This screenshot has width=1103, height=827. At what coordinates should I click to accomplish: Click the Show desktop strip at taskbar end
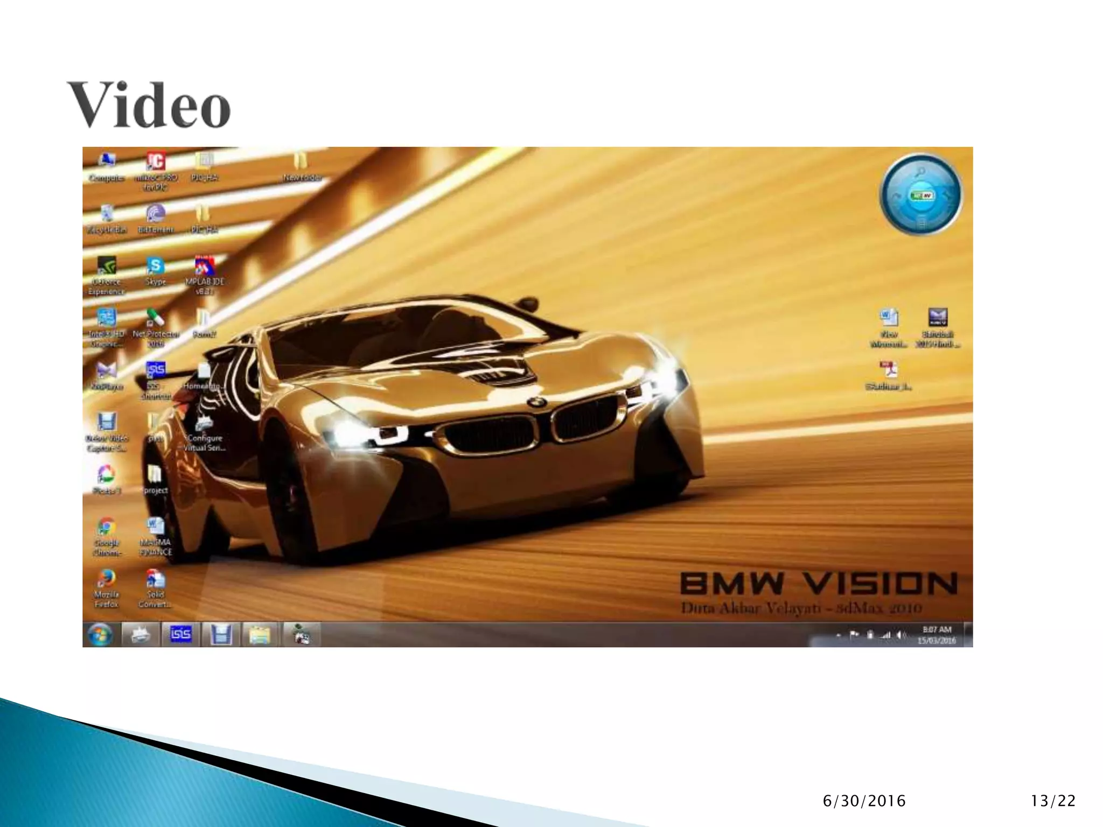click(x=968, y=635)
